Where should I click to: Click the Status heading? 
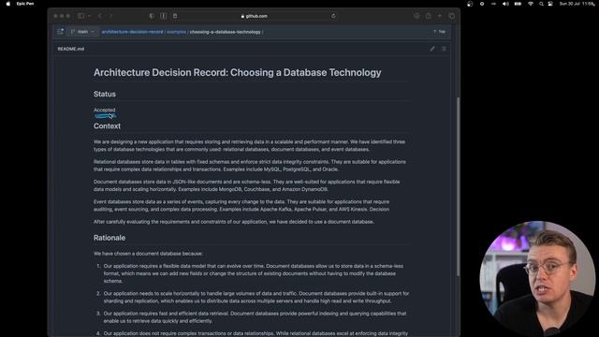point(105,94)
